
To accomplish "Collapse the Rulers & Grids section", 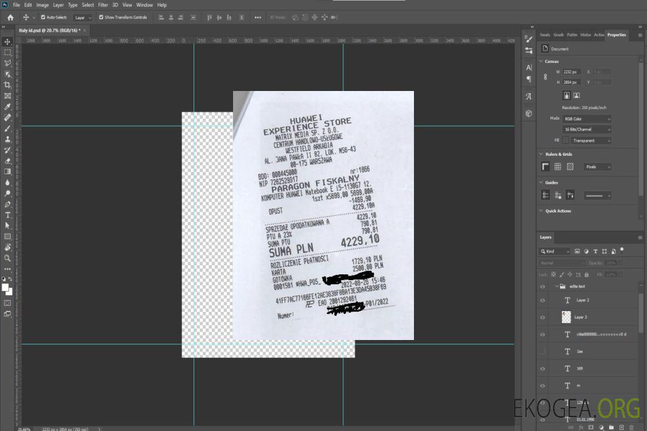I will tap(541, 154).
